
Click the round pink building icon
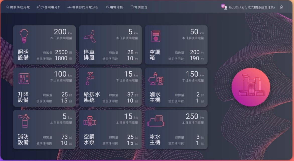click(x=251, y=87)
